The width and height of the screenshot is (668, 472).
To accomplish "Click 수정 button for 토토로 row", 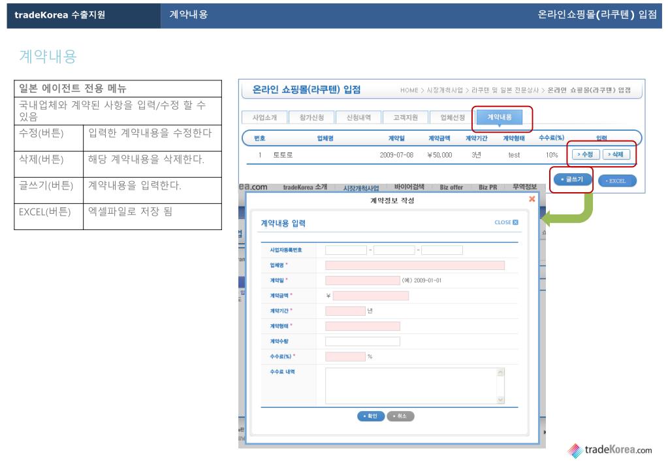I will [x=585, y=154].
